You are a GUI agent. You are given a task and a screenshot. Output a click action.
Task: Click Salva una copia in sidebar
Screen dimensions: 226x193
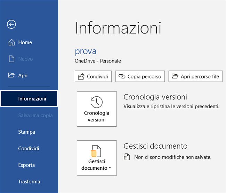click(x=35, y=115)
